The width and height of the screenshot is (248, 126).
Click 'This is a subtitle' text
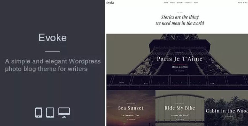(180, 67)
